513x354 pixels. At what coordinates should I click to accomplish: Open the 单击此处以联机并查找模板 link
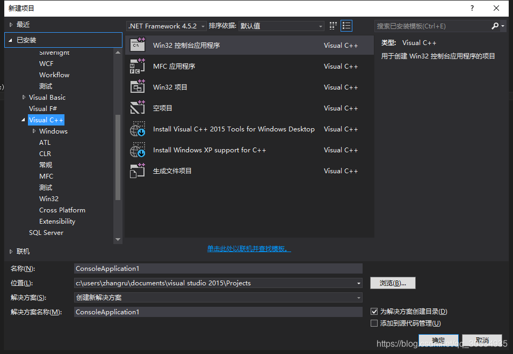(249, 248)
